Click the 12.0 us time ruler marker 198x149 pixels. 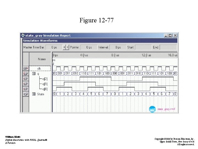pyautogui.click(x=146, y=55)
